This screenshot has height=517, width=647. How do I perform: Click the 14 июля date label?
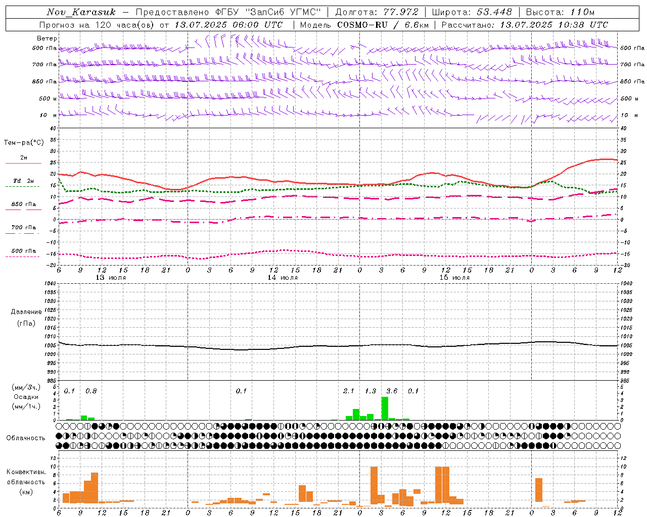click(x=283, y=277)
